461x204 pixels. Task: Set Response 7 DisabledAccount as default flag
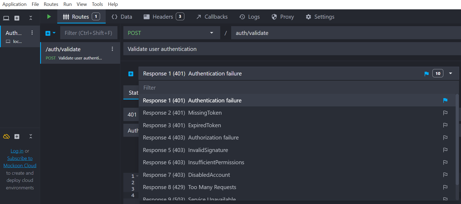pyautogui.click(x=445, y=175)
